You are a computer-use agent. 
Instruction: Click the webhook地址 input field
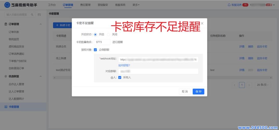click(x=158, y=60)
